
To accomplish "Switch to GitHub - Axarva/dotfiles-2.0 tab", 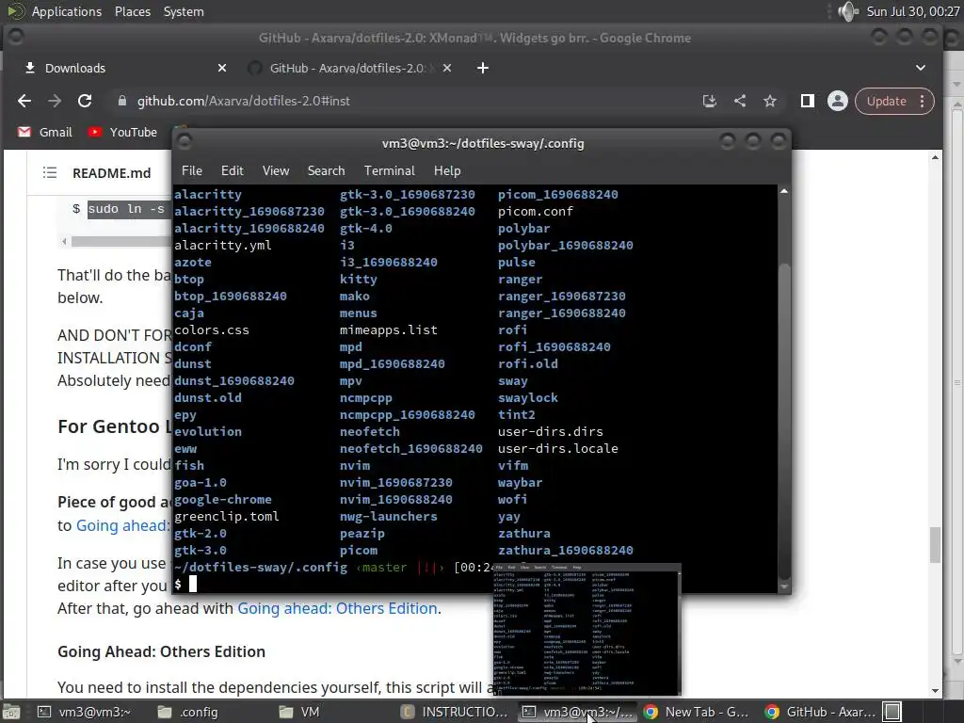I will (x=348, y=68).
